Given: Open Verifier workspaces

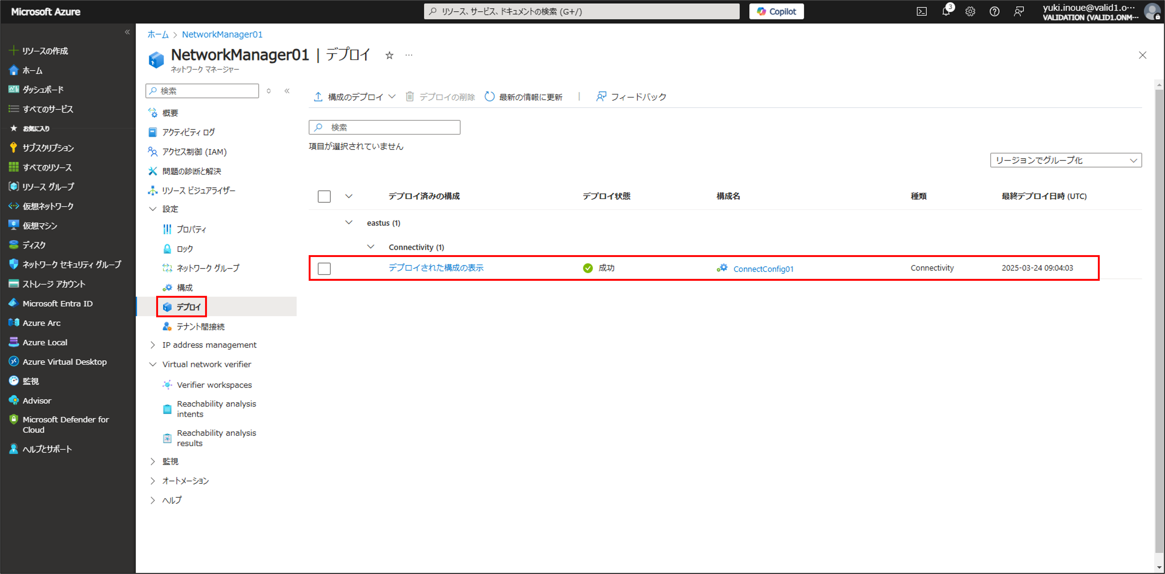Looking at the screenshot, I should point(207,385).
